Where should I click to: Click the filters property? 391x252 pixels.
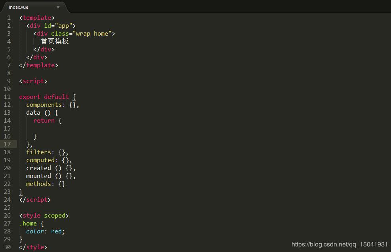pyautogui.click(x=38, y=152)
